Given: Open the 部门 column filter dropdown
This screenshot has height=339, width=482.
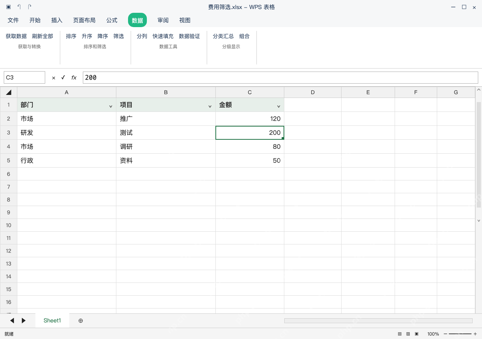Looking at the screenshot, I should [111, 107].
